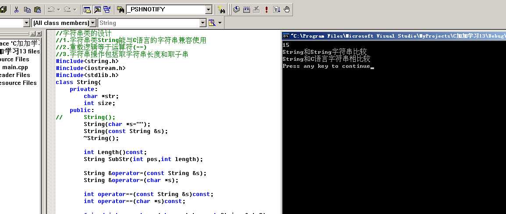Viewport: 506px width, 214px height.
Task: Click the 'char *str;' member line
Action: point(101,96)
